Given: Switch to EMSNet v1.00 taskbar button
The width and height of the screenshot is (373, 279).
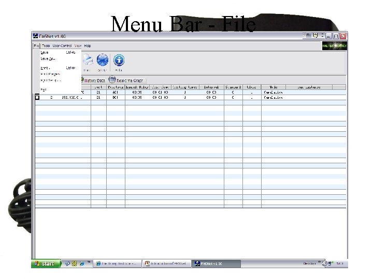Looking at the screenshot, I should 216,263.
